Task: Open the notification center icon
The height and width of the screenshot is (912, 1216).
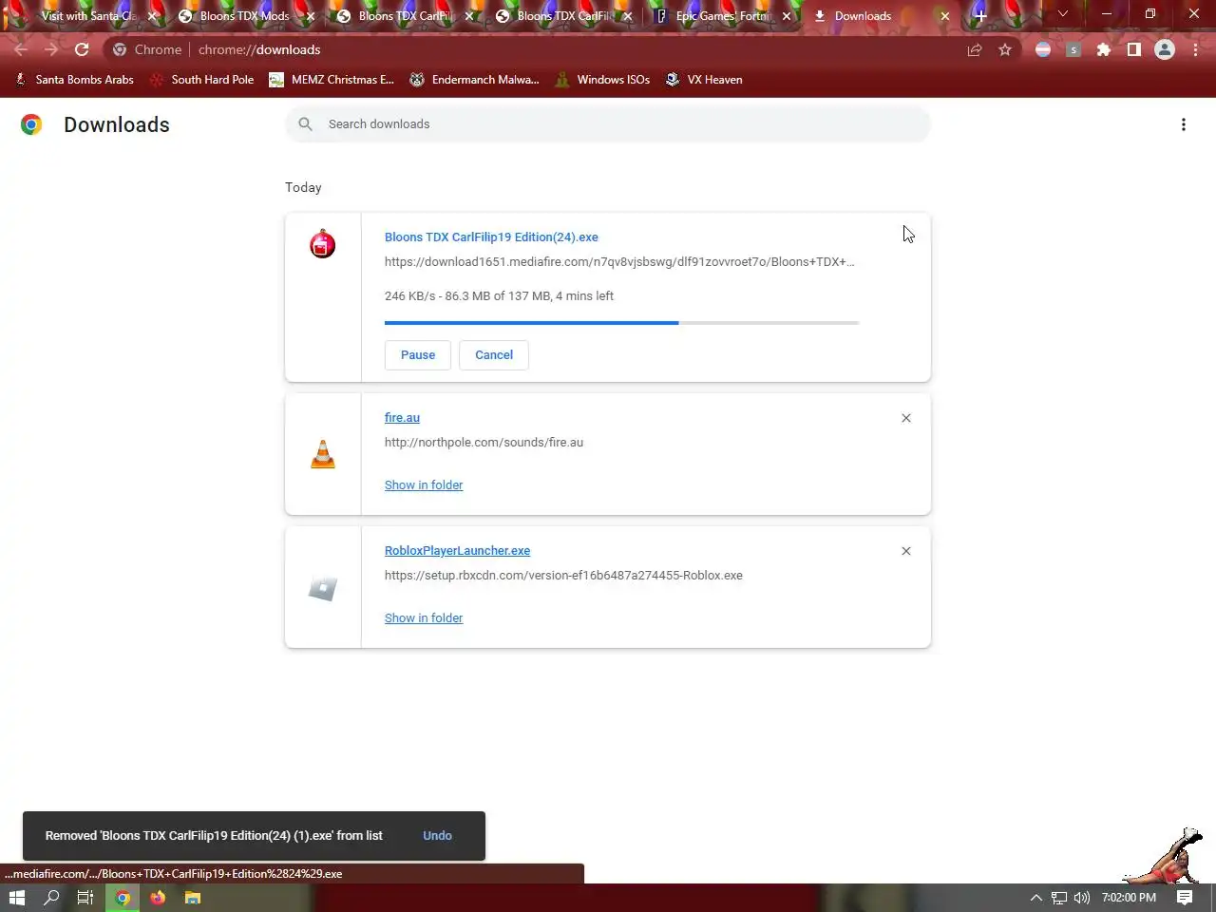Action: coord(1185,898)
